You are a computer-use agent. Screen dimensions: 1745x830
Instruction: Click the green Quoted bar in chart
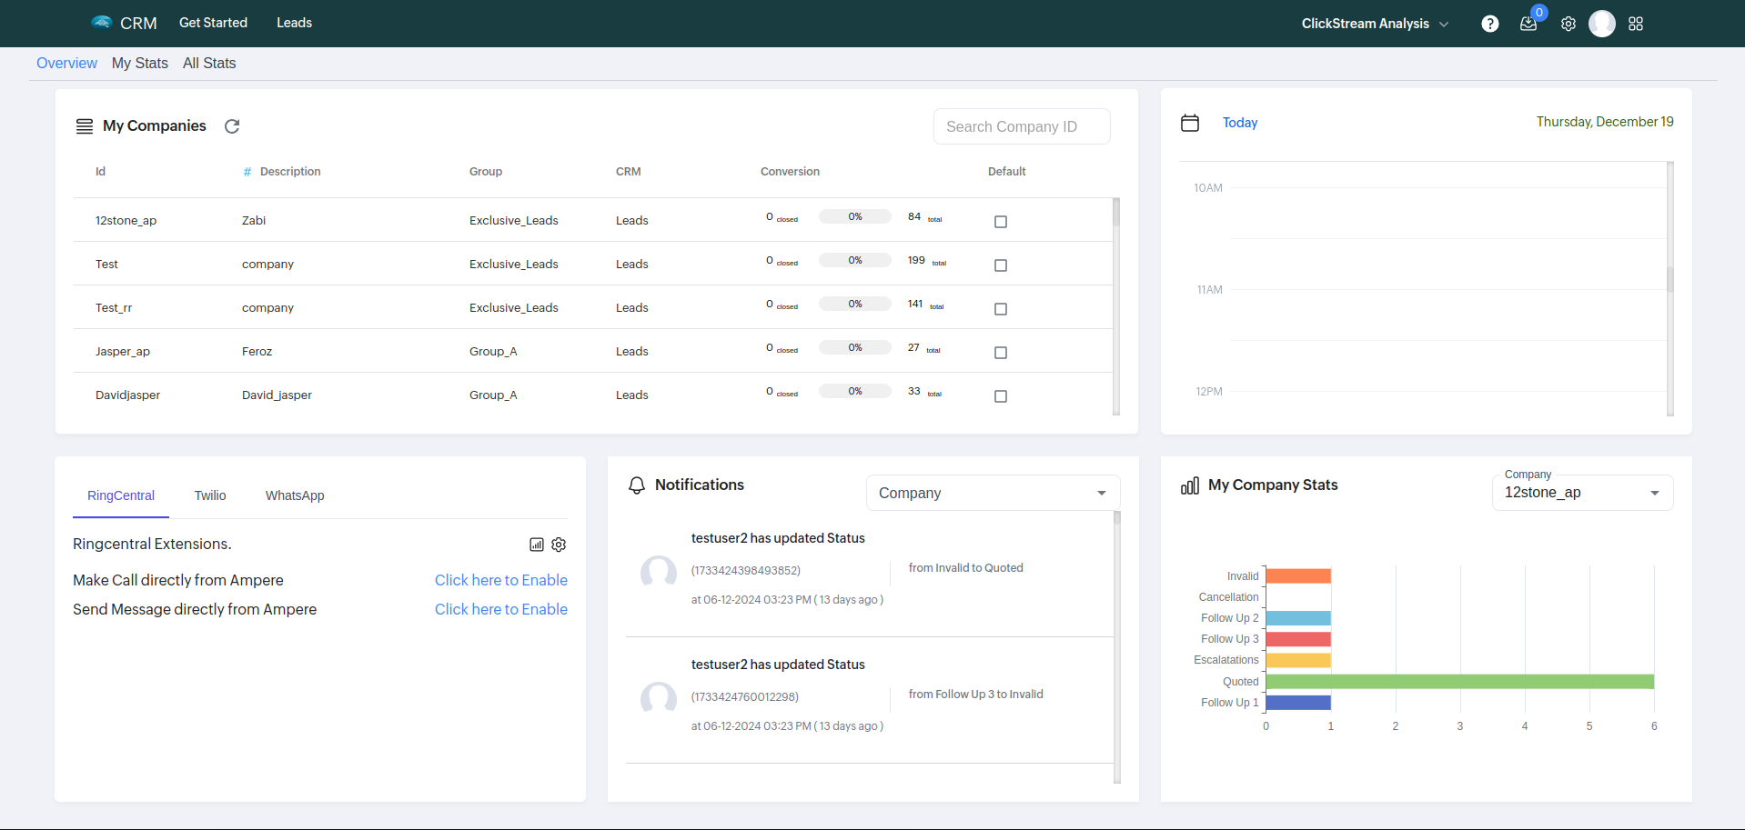(1459, 682)
